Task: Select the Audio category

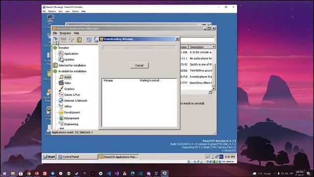Action: pos(68,77)
